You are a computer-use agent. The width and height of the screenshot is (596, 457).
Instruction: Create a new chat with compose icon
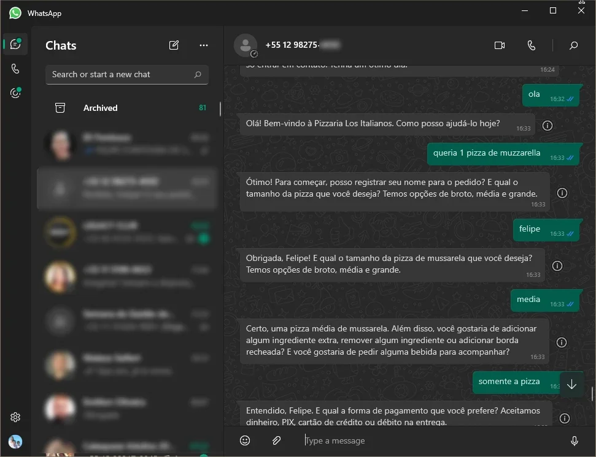pyautogui.click(x=174, y=45)
